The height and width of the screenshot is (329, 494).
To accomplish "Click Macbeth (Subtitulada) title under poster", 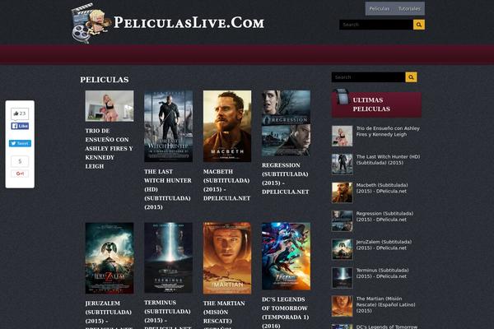I will (227, 185).
